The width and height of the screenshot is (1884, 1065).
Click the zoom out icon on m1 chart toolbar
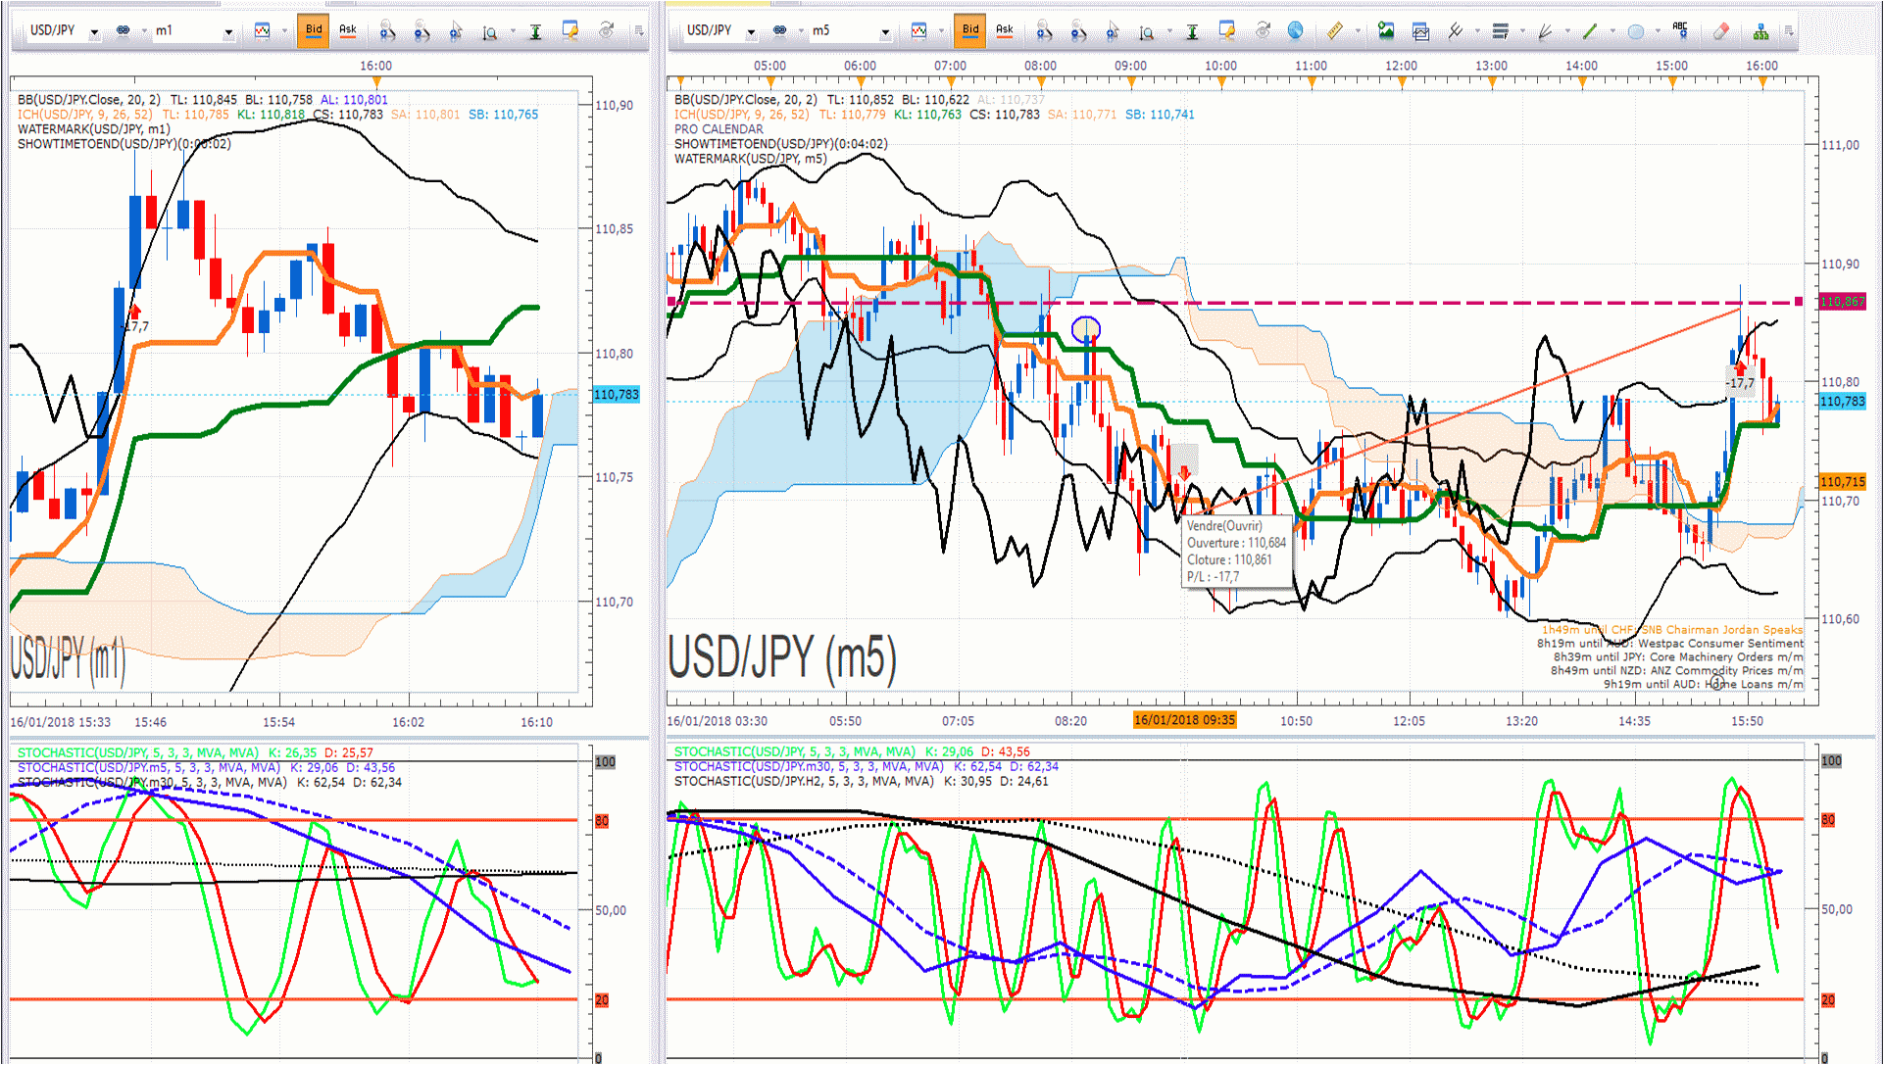(421, 31)
